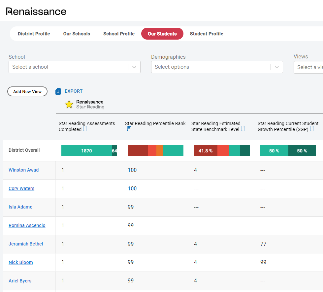Click the dark green 64 bar segment

114,151
